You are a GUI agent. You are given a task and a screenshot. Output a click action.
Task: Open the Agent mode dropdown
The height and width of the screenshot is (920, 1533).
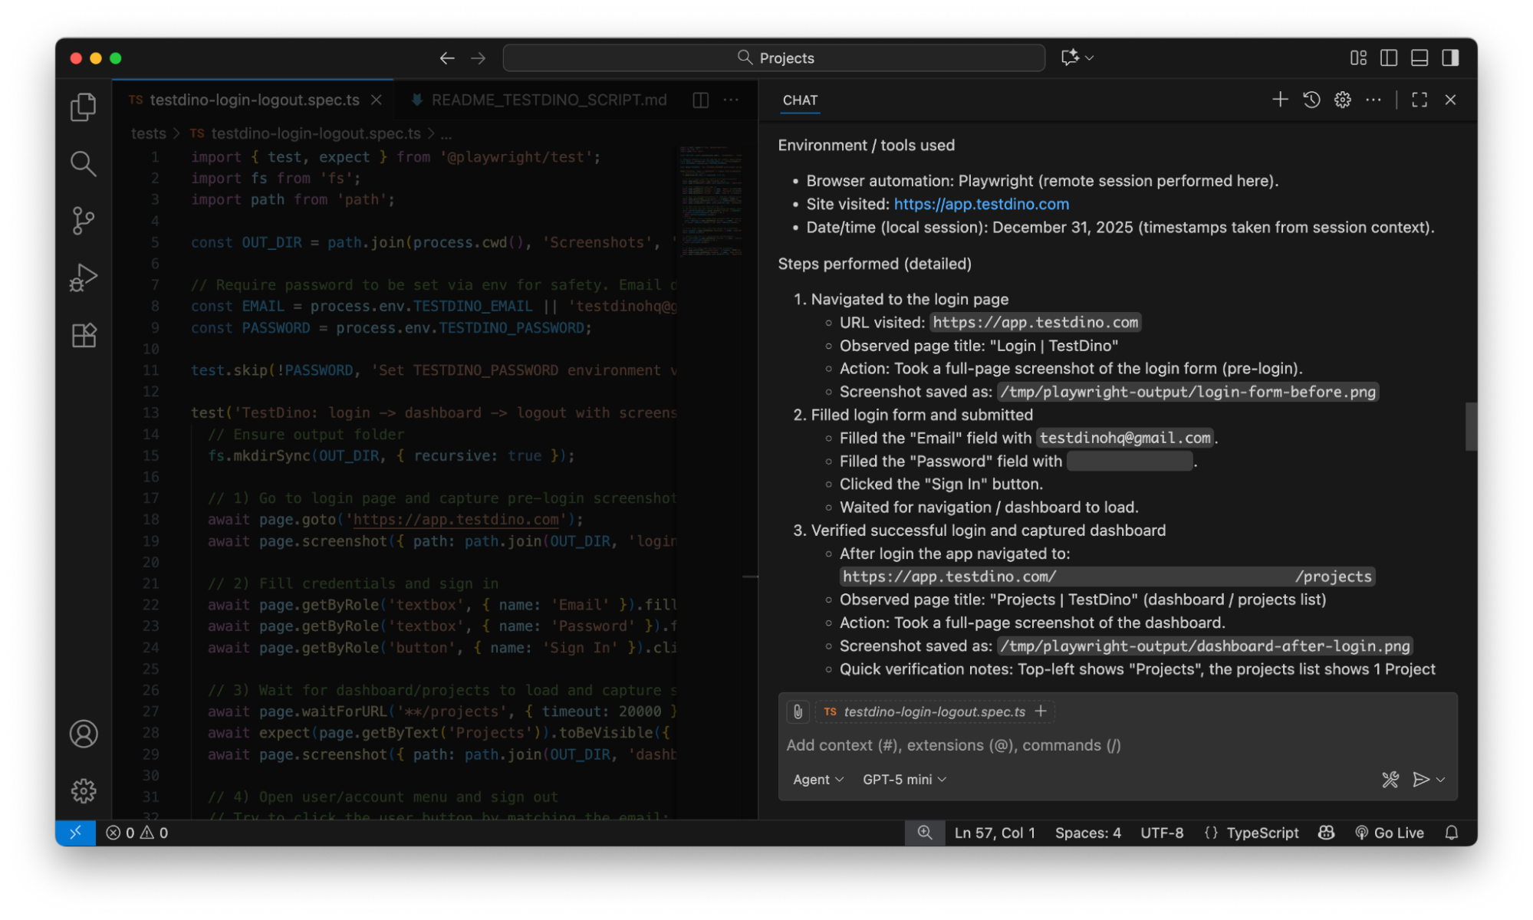click(817, 779)
